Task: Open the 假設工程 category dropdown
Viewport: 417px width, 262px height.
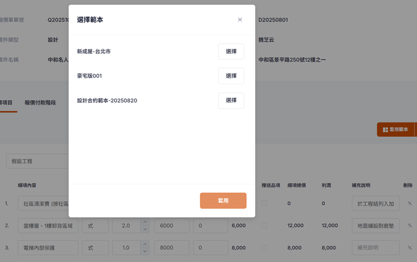Action: click(x=37, y=161)
